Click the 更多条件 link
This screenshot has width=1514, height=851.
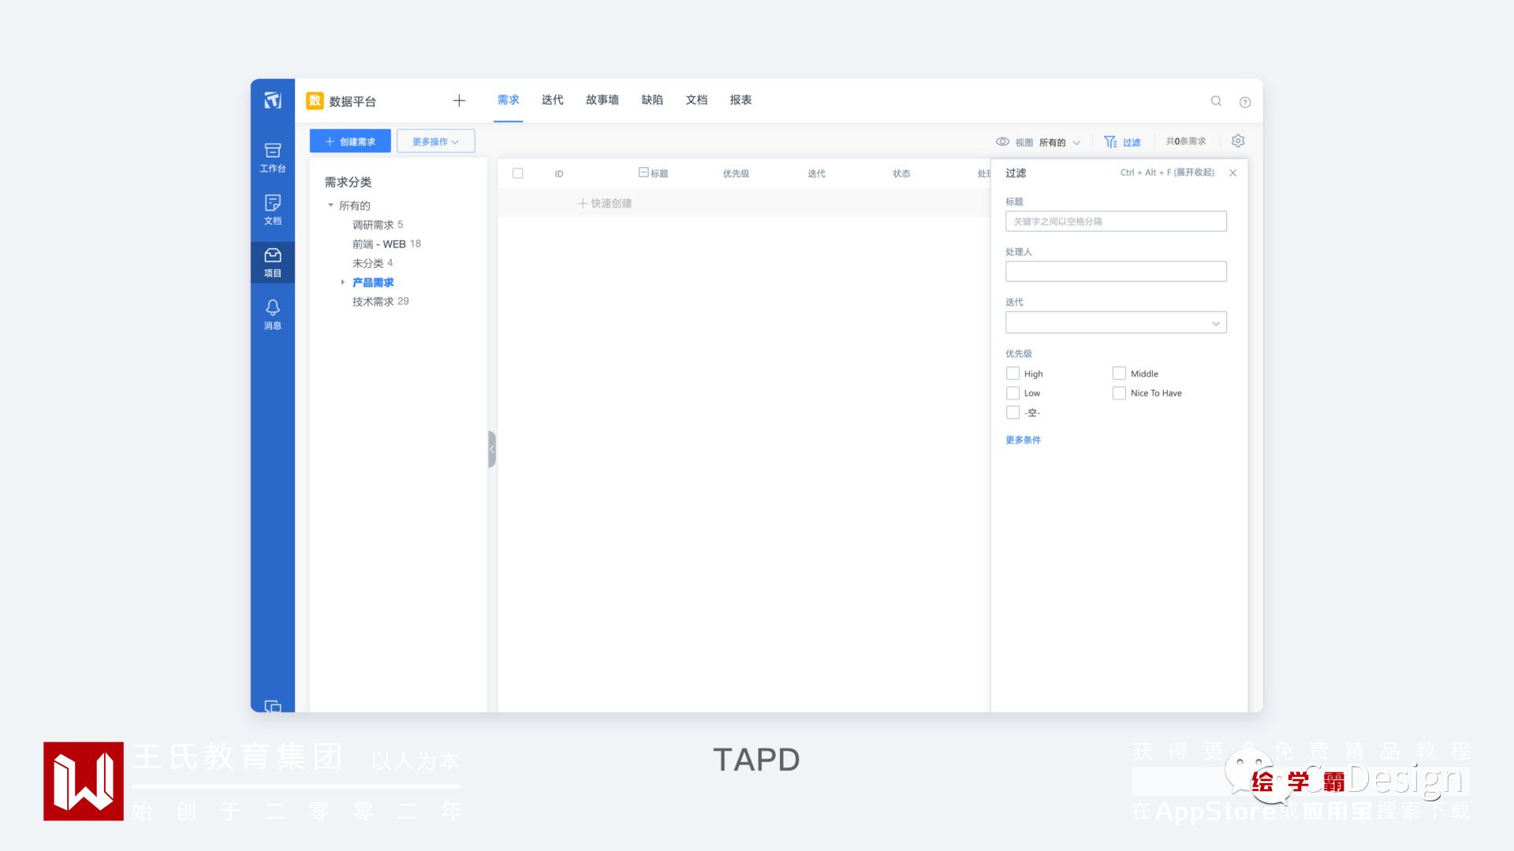pos(1023,440)
